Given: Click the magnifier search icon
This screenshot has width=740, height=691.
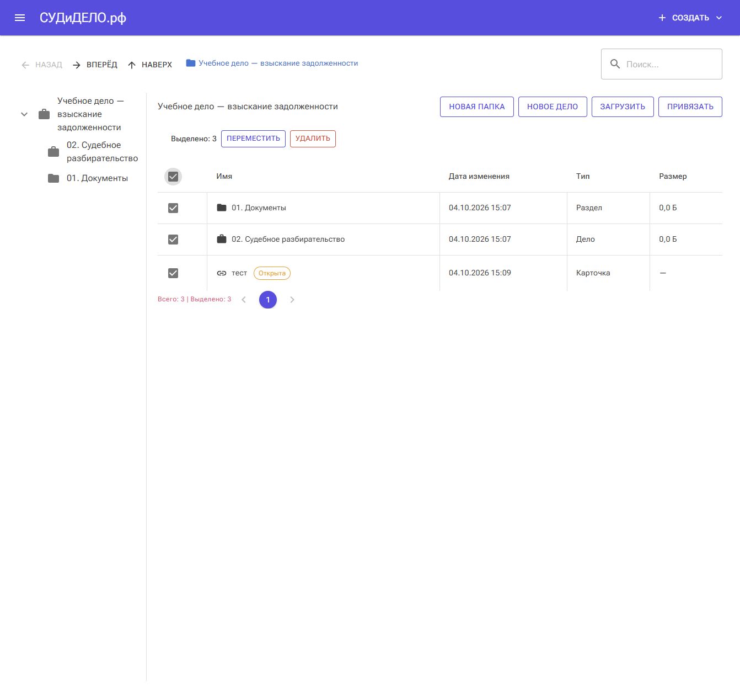Looking at the screenshot, I should 615,64.
